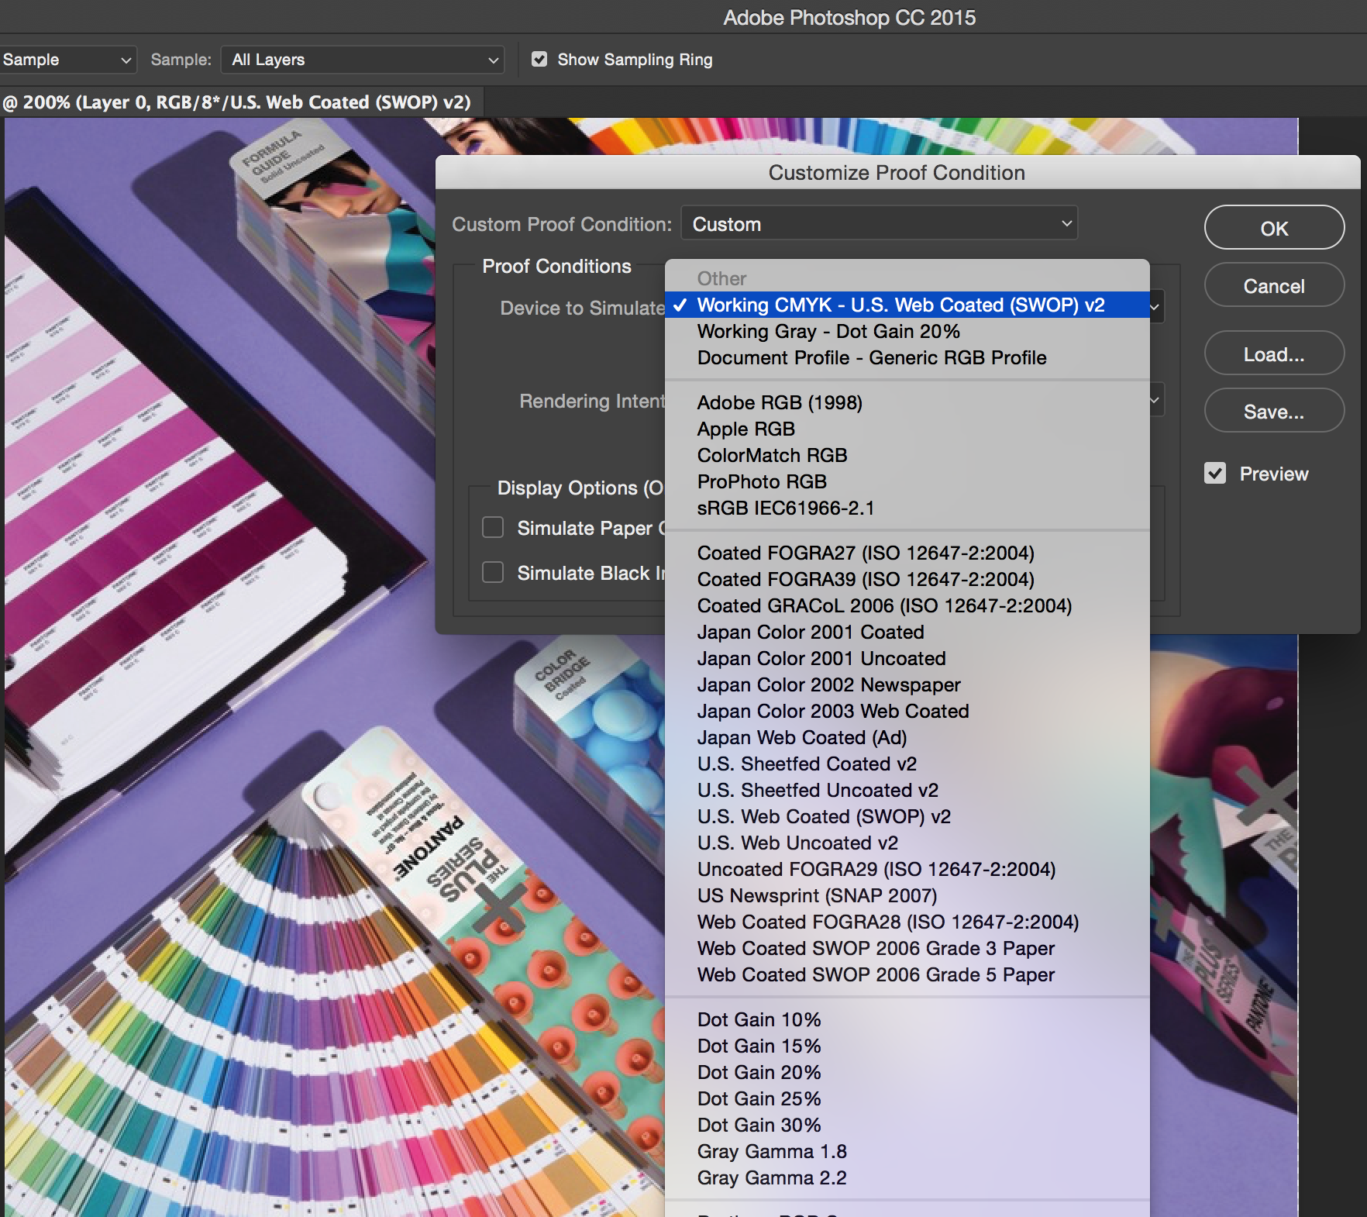Cancel the Customize Proof Condition dialog
The image size is (1367, 1217).
[x=1273, y=286]
